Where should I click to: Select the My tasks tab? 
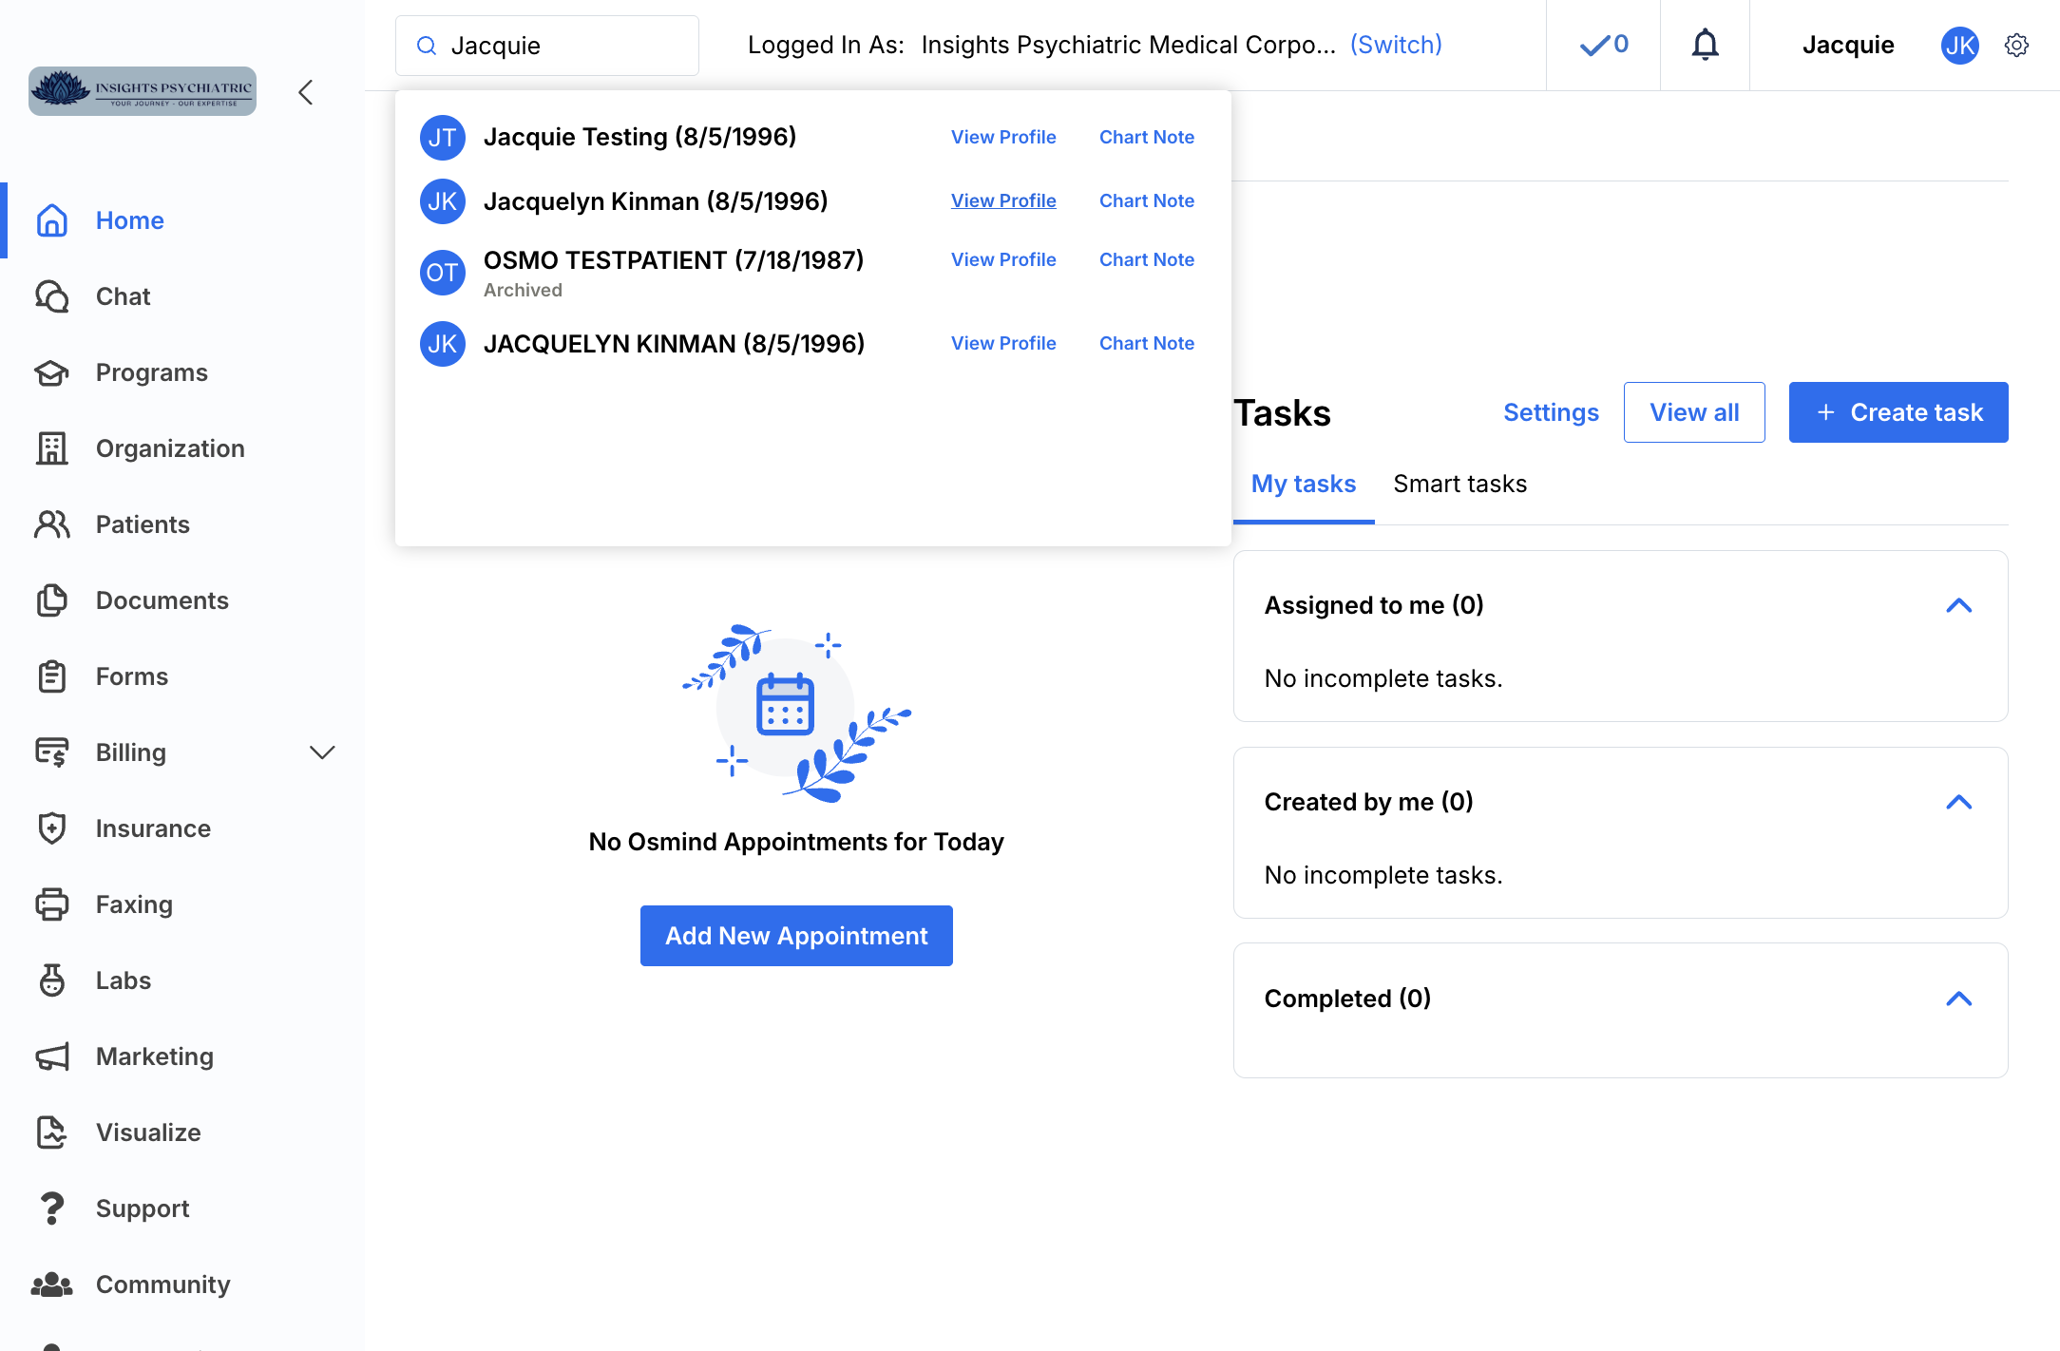click(1303, 484)
